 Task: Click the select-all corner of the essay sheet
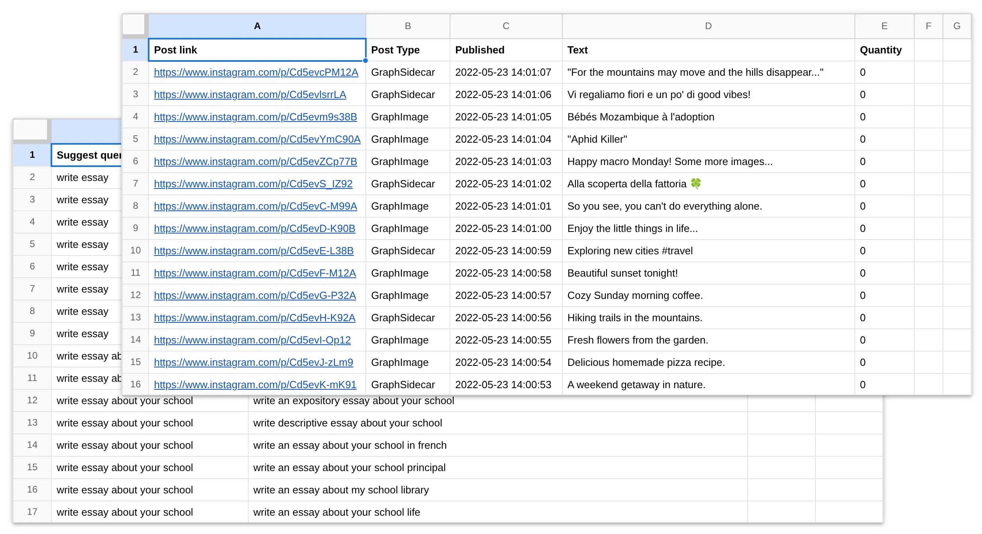click(31, 130)
